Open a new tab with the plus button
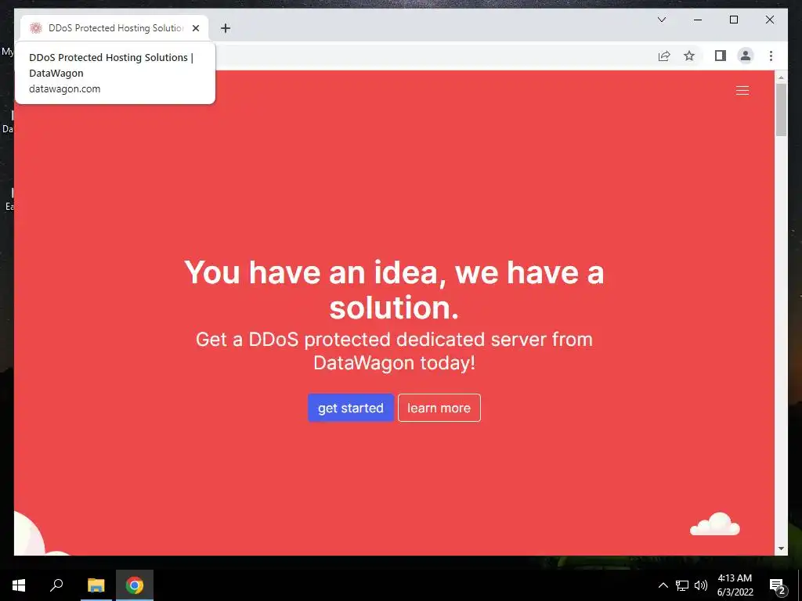Screen dimensions: 802x601 point(226,28)
